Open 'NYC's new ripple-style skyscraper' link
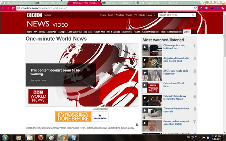226x141 pixels. click(176, 72)
